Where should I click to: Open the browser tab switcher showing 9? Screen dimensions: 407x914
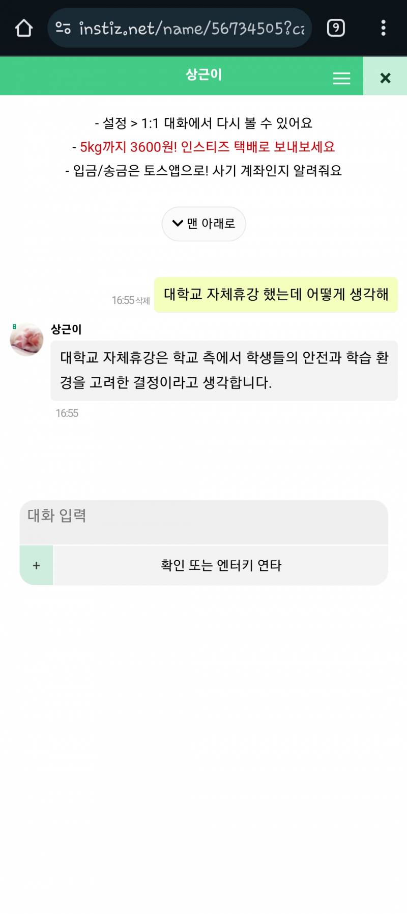335,28
